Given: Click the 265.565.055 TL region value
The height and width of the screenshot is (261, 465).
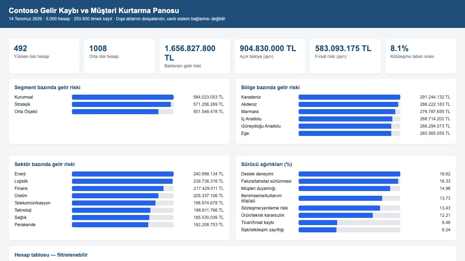Looking at the screenshot, I should click(x=435, y=133).
